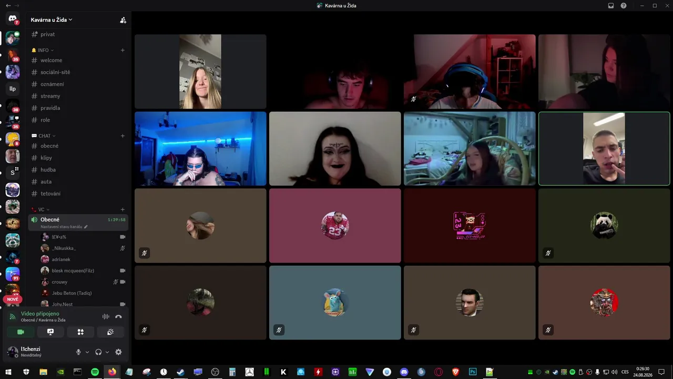
Task: Go to the auta channel
Action: (x=78, y=182)
